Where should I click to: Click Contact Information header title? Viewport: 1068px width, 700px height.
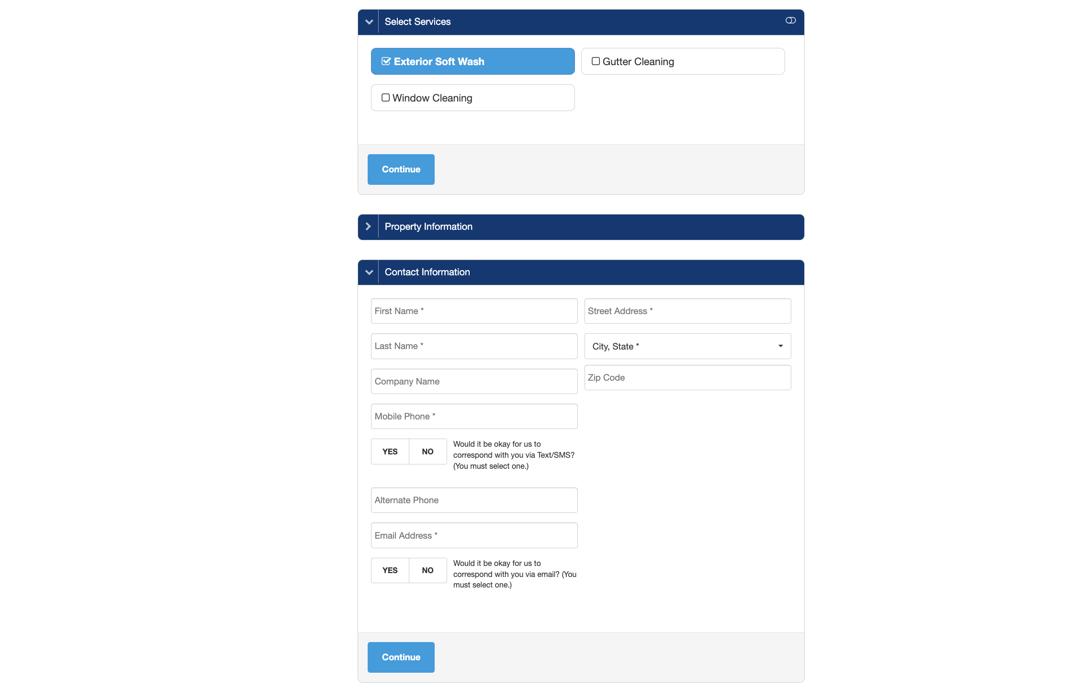pos(427,272)
